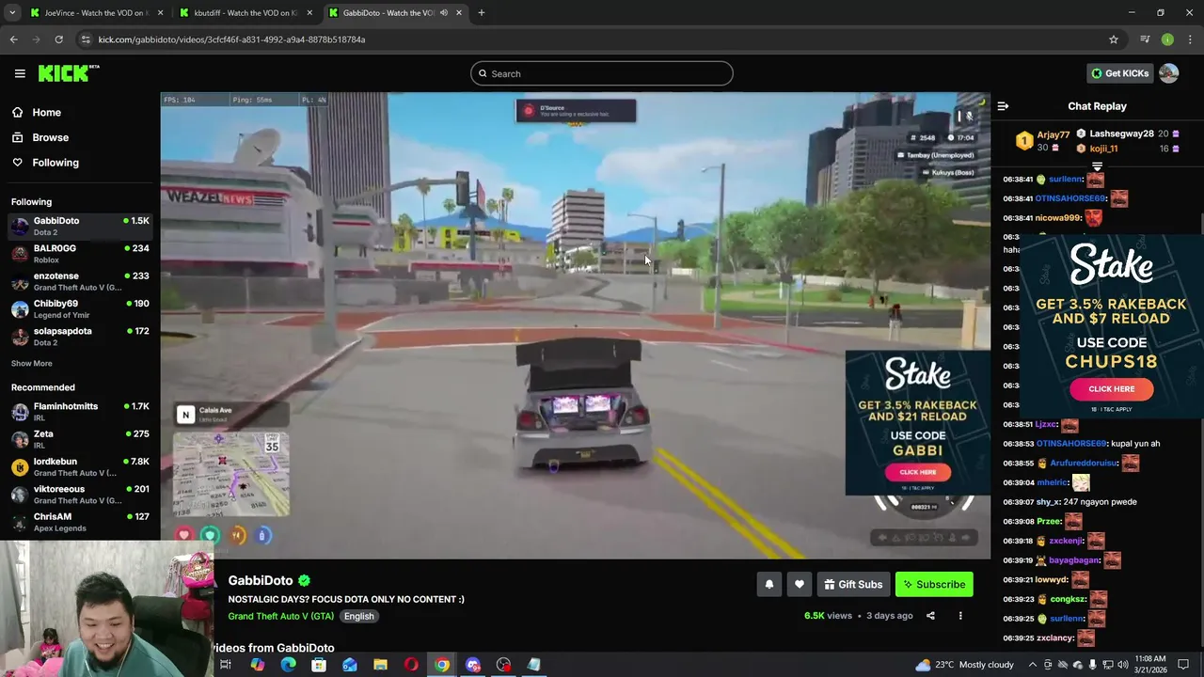This screenshot has width=1204, height=677.
Task: Open lordkebun recommended channel
Action: [x=80, y=466]
